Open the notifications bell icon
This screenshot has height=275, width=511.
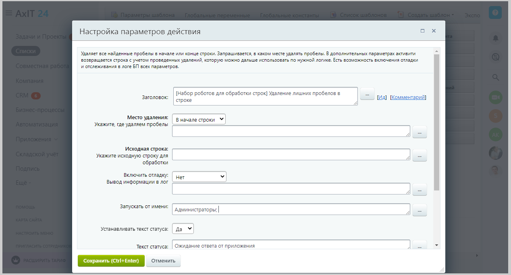point(495,38)
